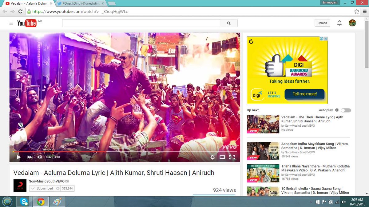Image resolution: width=369 pixels, height=207 pixels.
Task: Click the replay arrow on the Digi ad
Action: pyautogui.click(x=251, y=41)
